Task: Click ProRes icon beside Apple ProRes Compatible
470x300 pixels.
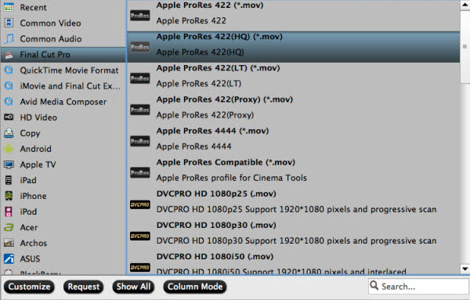Action: [140, 173]
